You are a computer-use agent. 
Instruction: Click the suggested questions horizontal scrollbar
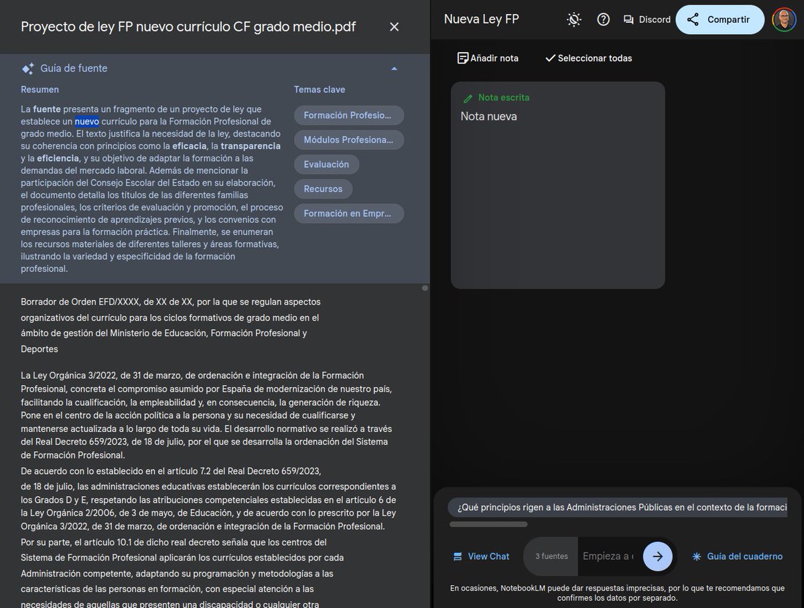tap(488, 524)
